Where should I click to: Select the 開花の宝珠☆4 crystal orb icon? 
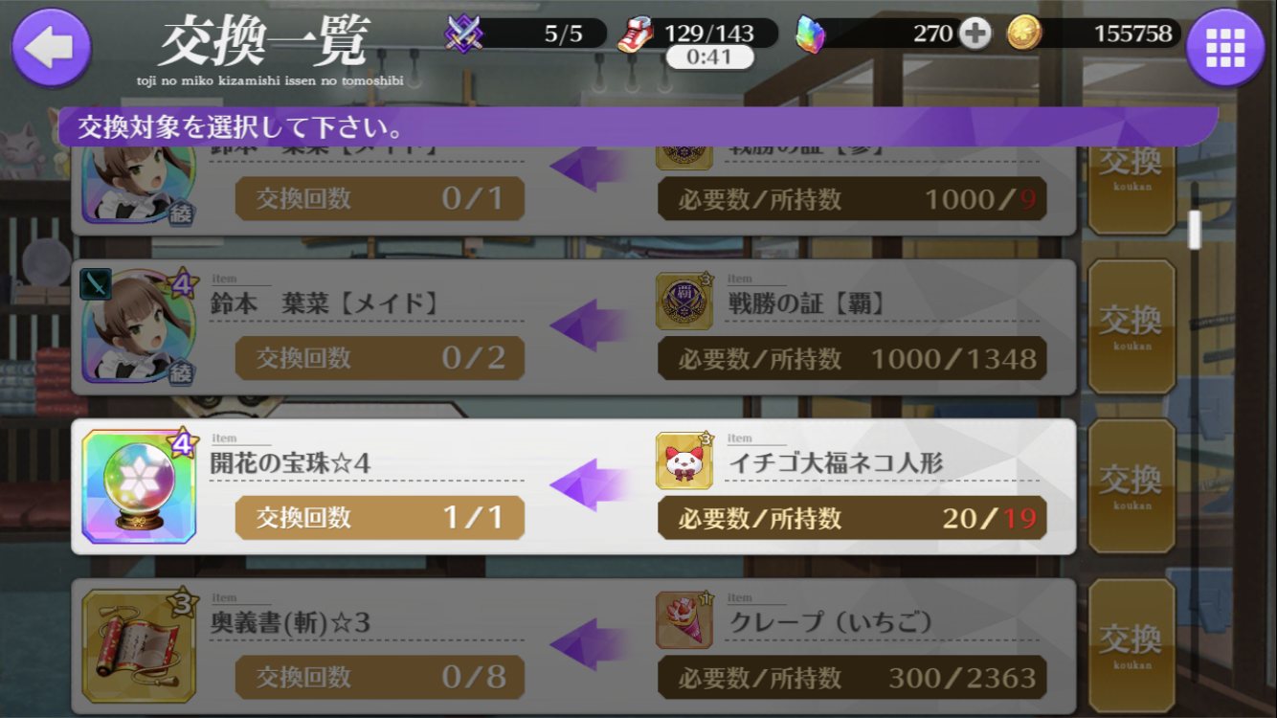tap(139, 486)
